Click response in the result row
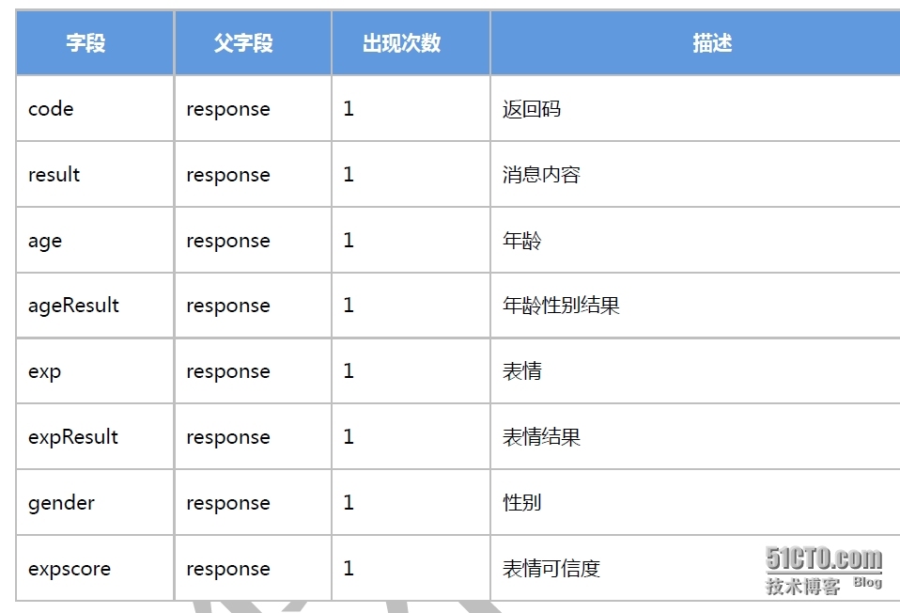This screenshot has width=900, height=613. [x=228, y=175]
